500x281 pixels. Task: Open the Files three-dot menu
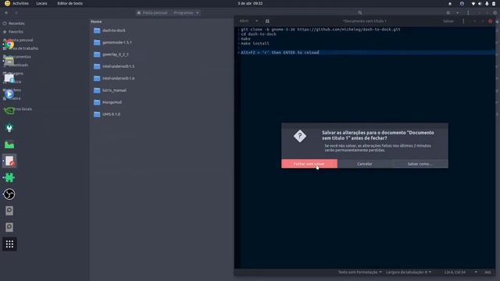click(468, 12)
